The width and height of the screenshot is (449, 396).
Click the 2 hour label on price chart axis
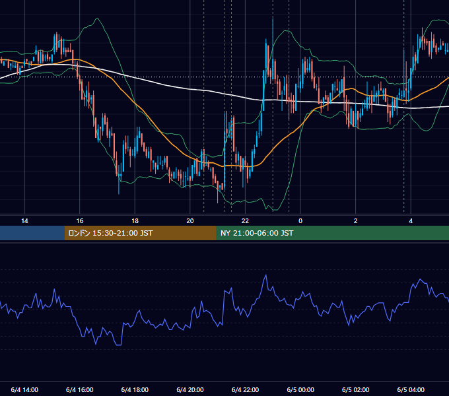point(355,221)
